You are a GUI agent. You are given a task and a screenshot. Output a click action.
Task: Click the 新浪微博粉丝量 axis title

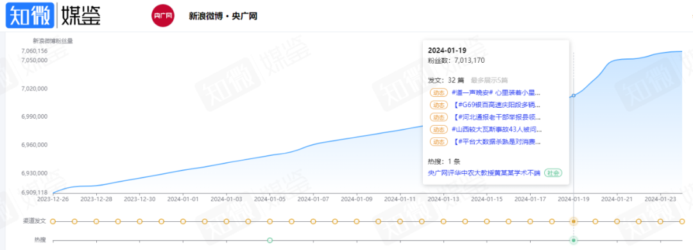pos(53,40)
